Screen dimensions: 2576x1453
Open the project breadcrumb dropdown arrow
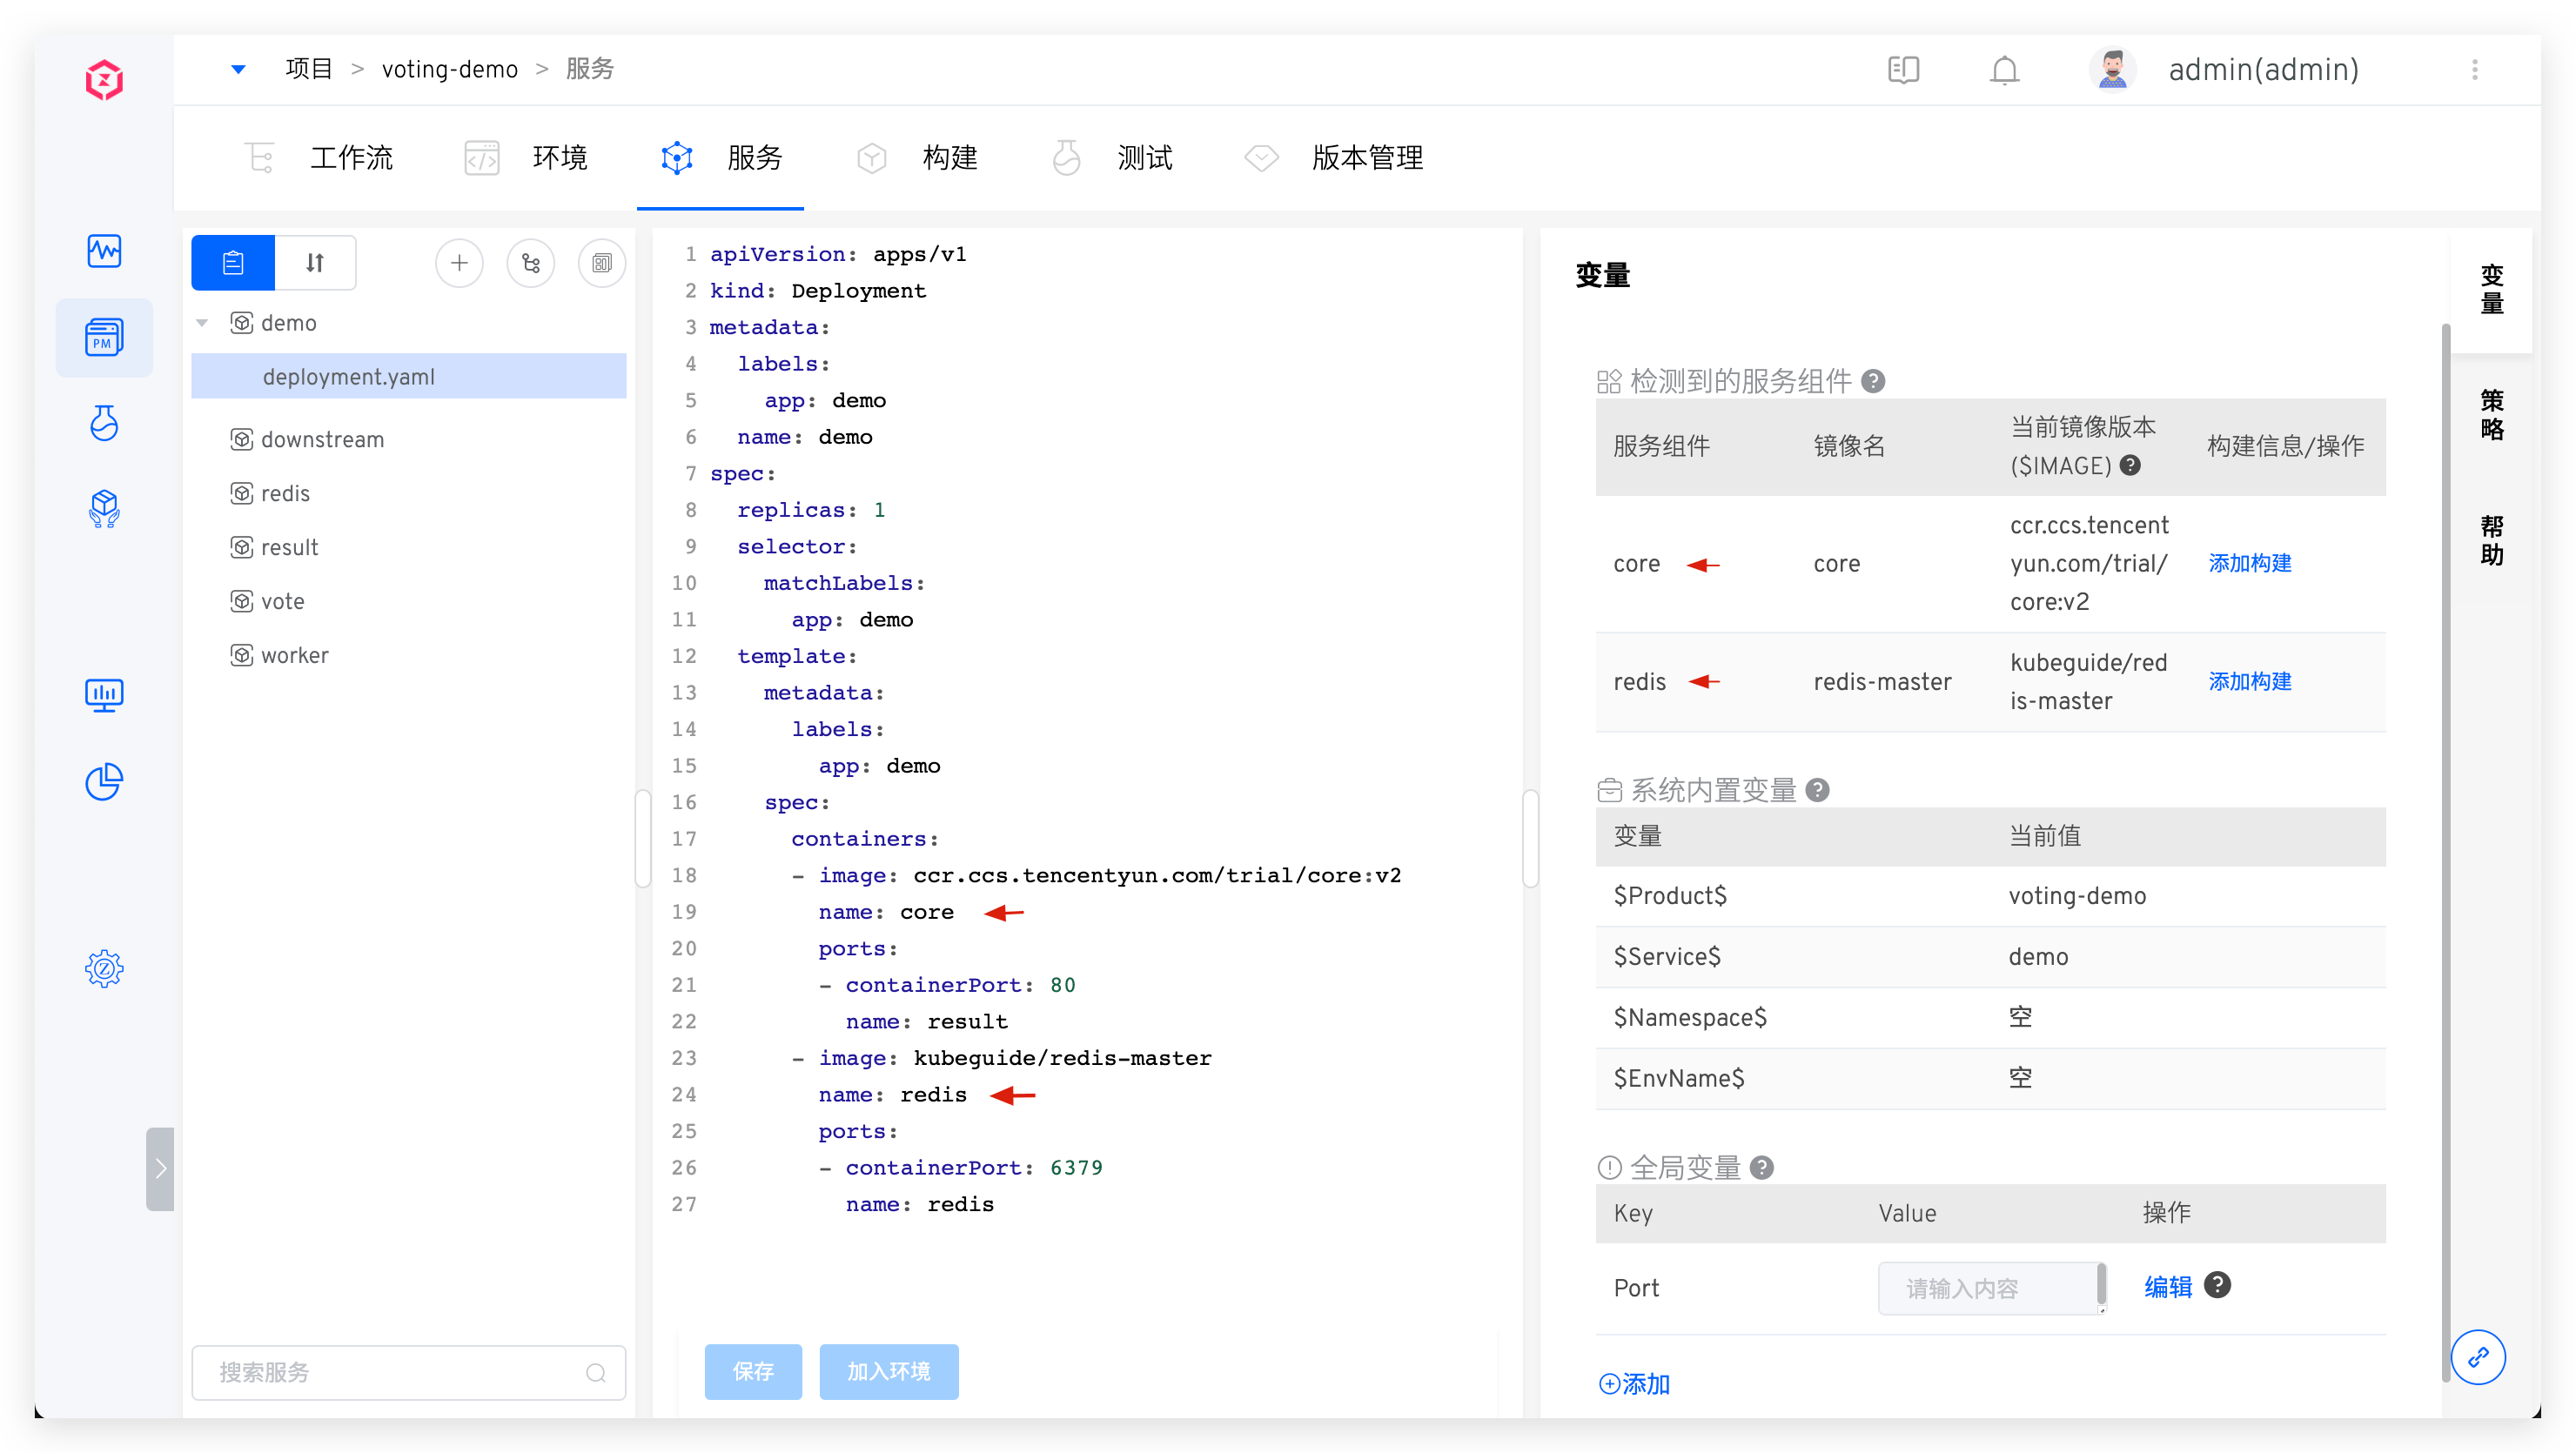pos(238,69)
